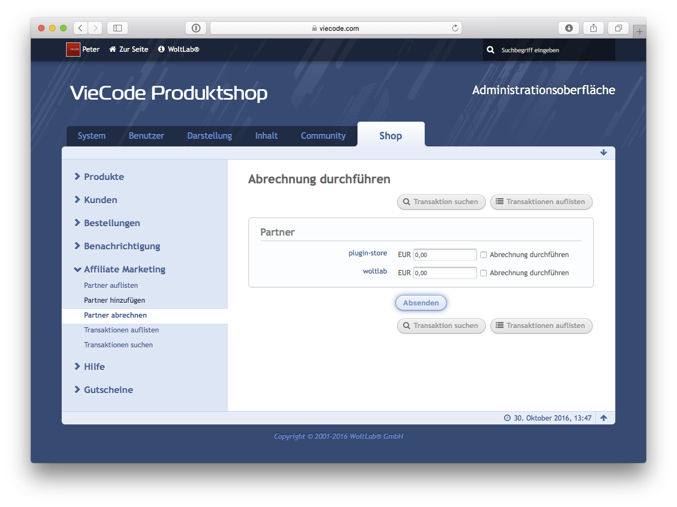Click the plugin-store EUR amount field
The width and height of the screenshot is (677, 507).
445,255
